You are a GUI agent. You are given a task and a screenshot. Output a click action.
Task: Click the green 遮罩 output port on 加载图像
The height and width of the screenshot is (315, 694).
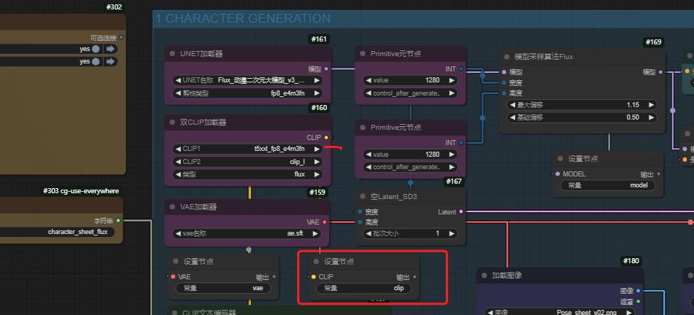pos(638,301)
